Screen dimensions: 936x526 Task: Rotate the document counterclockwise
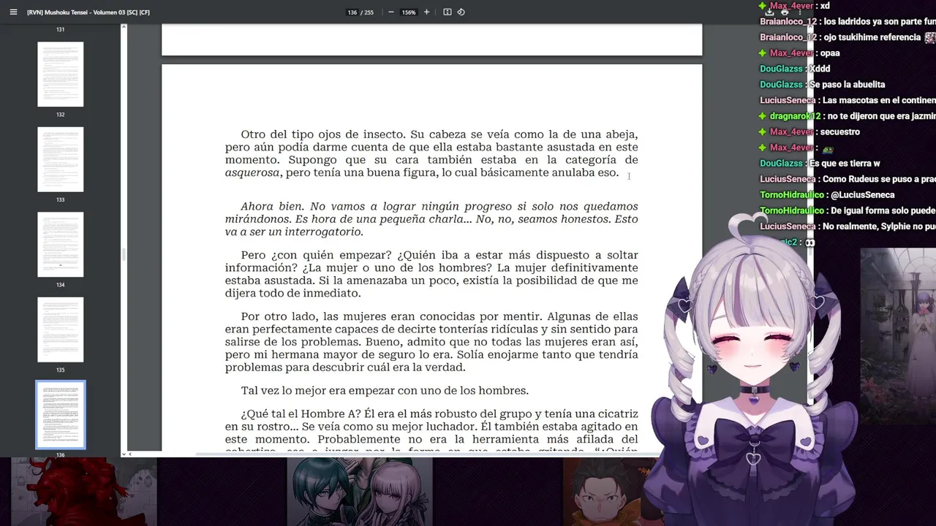[461, 12]
